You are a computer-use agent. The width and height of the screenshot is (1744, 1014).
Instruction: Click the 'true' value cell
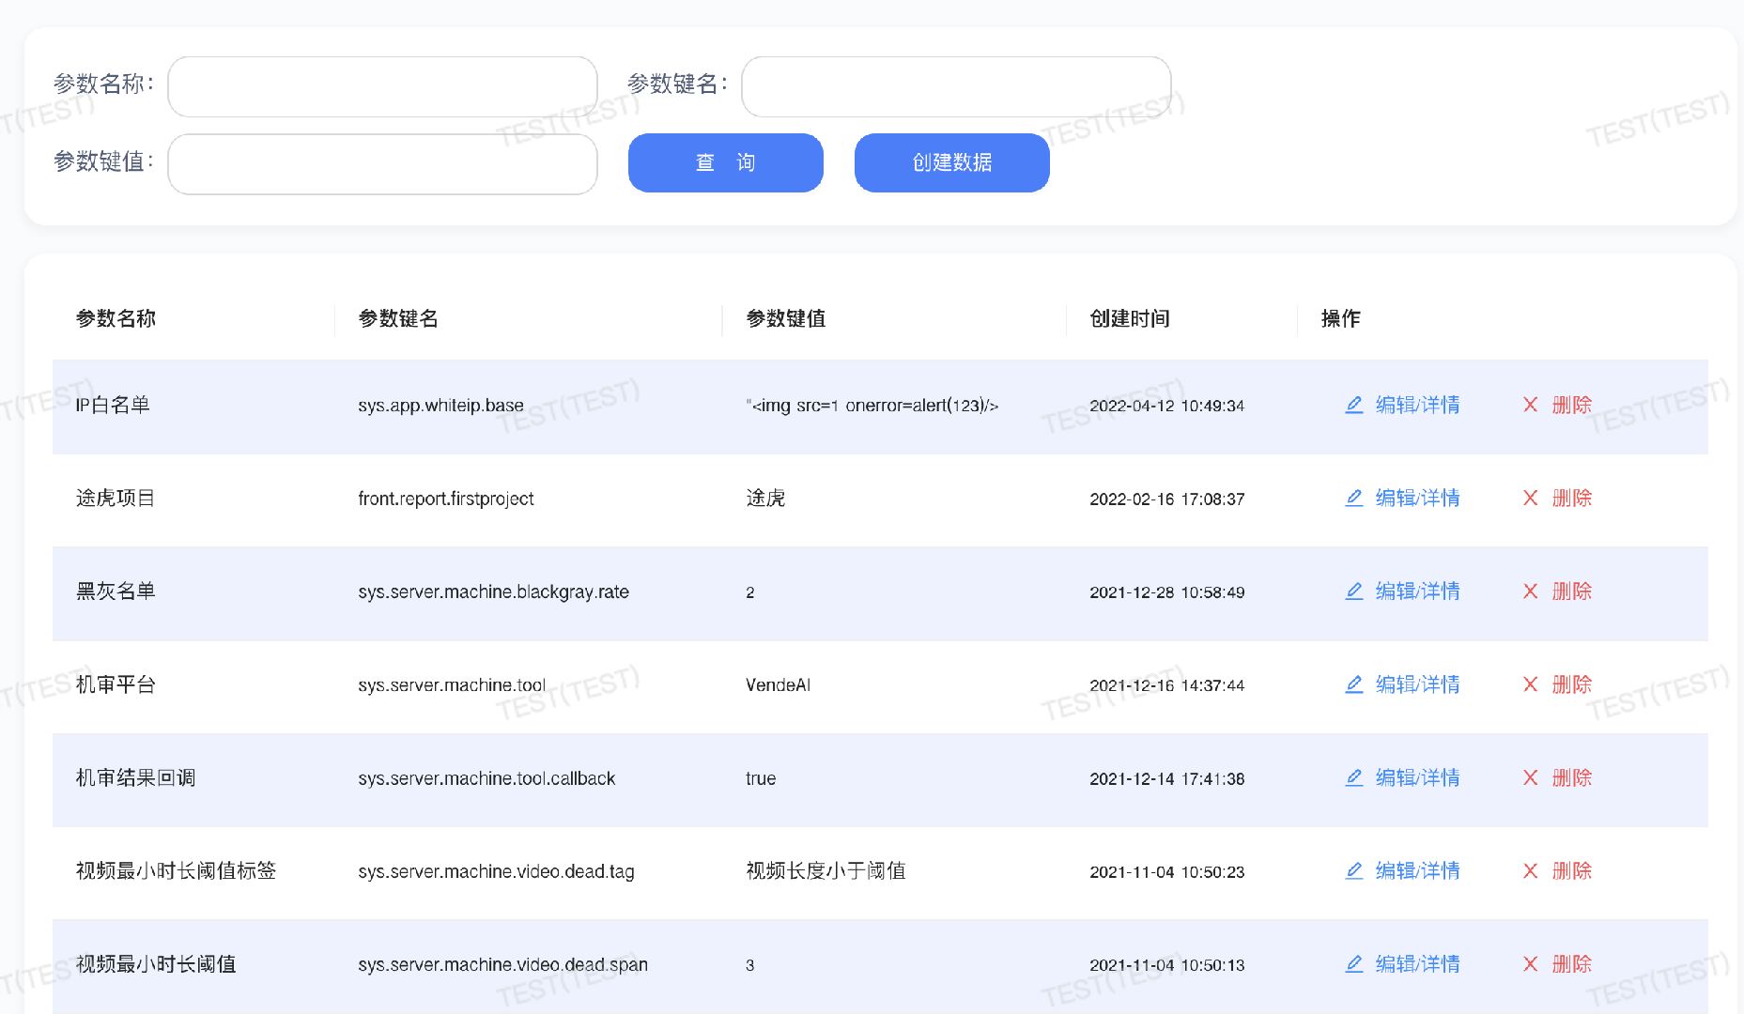(x=761, y=778)
